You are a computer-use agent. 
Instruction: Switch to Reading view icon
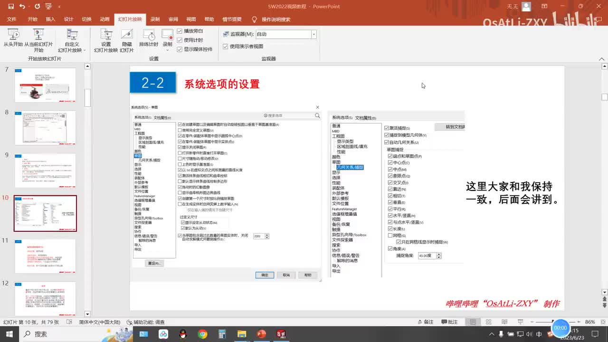(505, 322)
